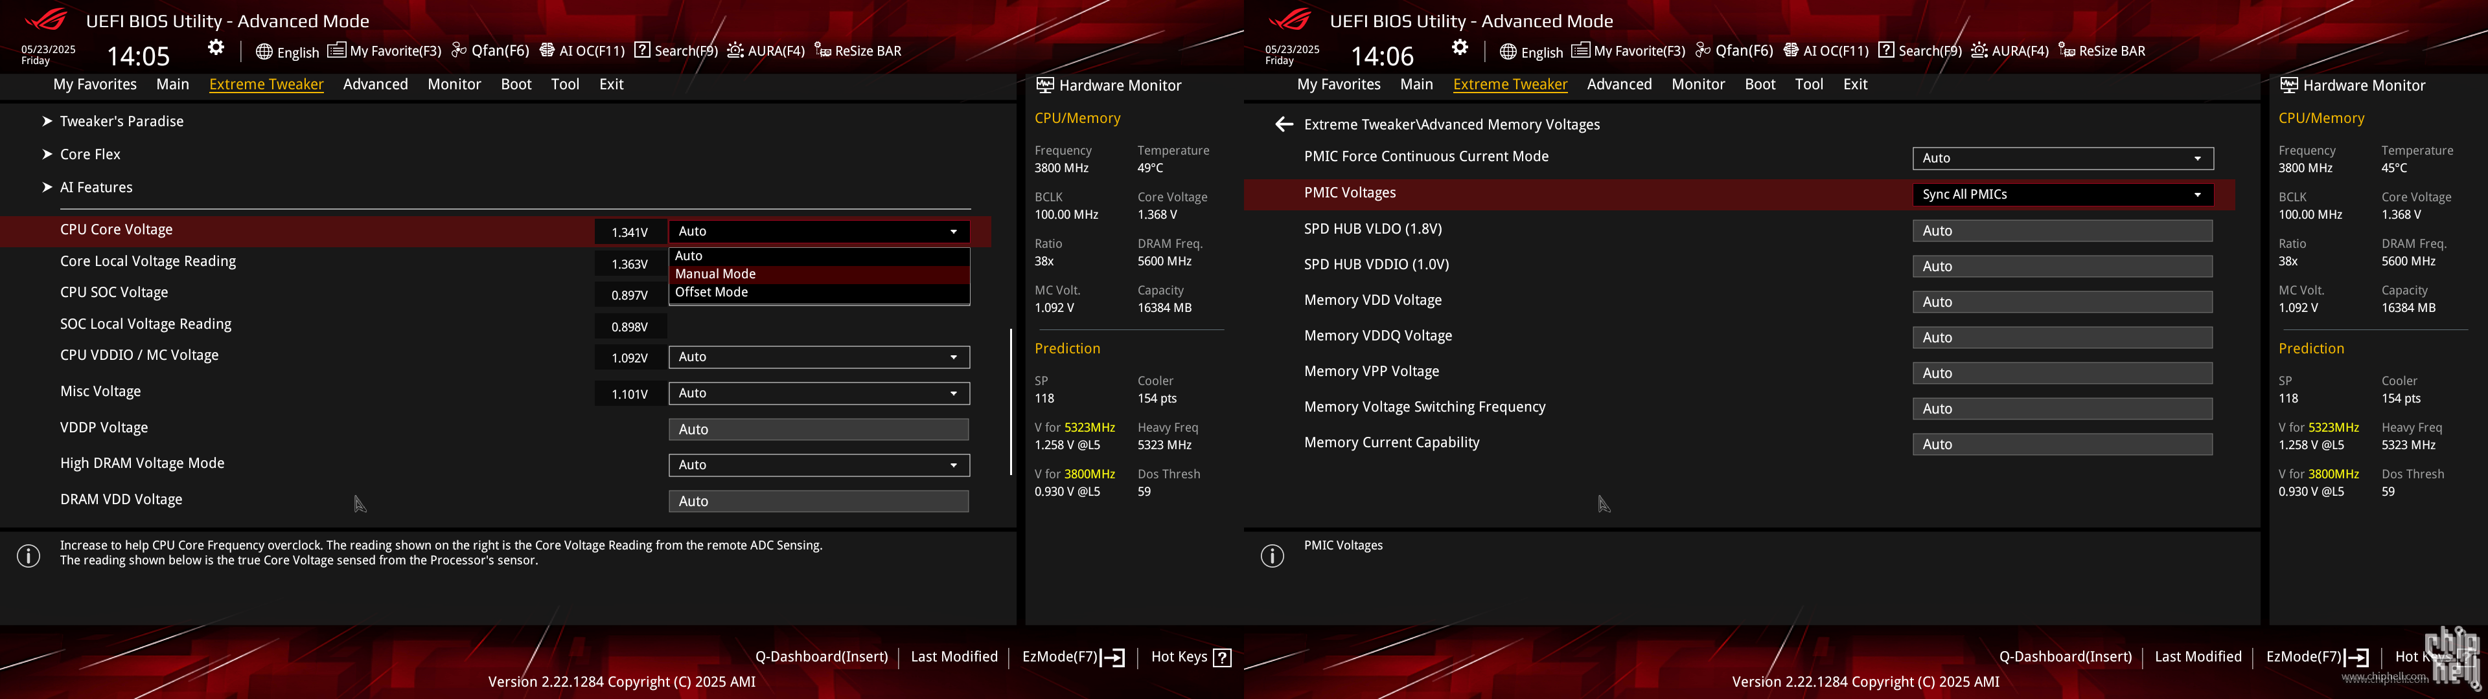Viewport: 2488px width, 699px height.
Task: Click SPD HUB VLDO (1.8V) field
Action: (2063, 231)
